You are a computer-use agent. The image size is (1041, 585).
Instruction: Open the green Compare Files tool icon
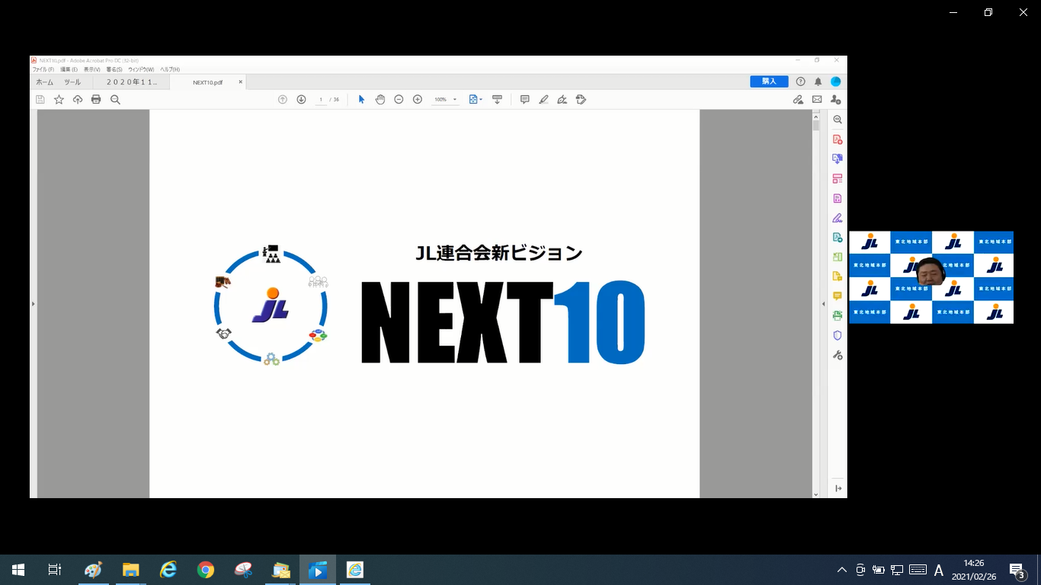point(838,257)
